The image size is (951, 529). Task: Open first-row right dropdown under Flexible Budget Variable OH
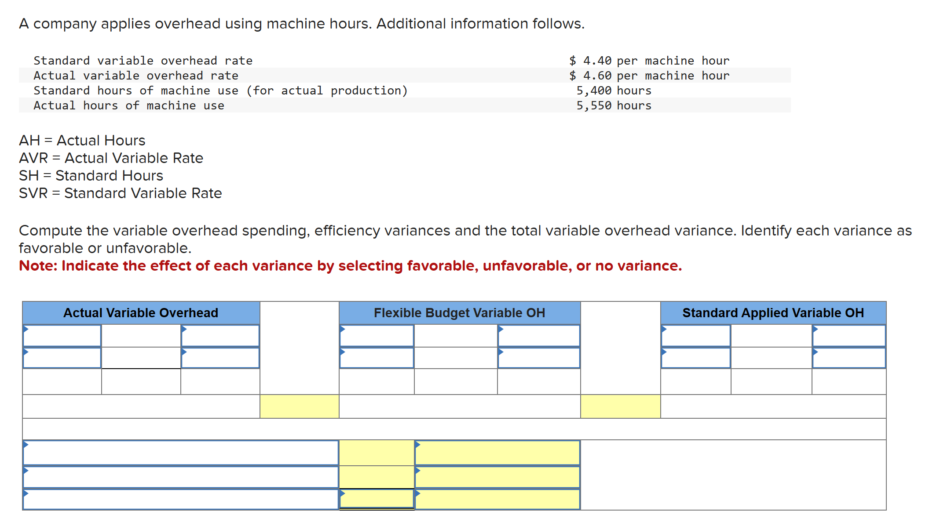539,336
